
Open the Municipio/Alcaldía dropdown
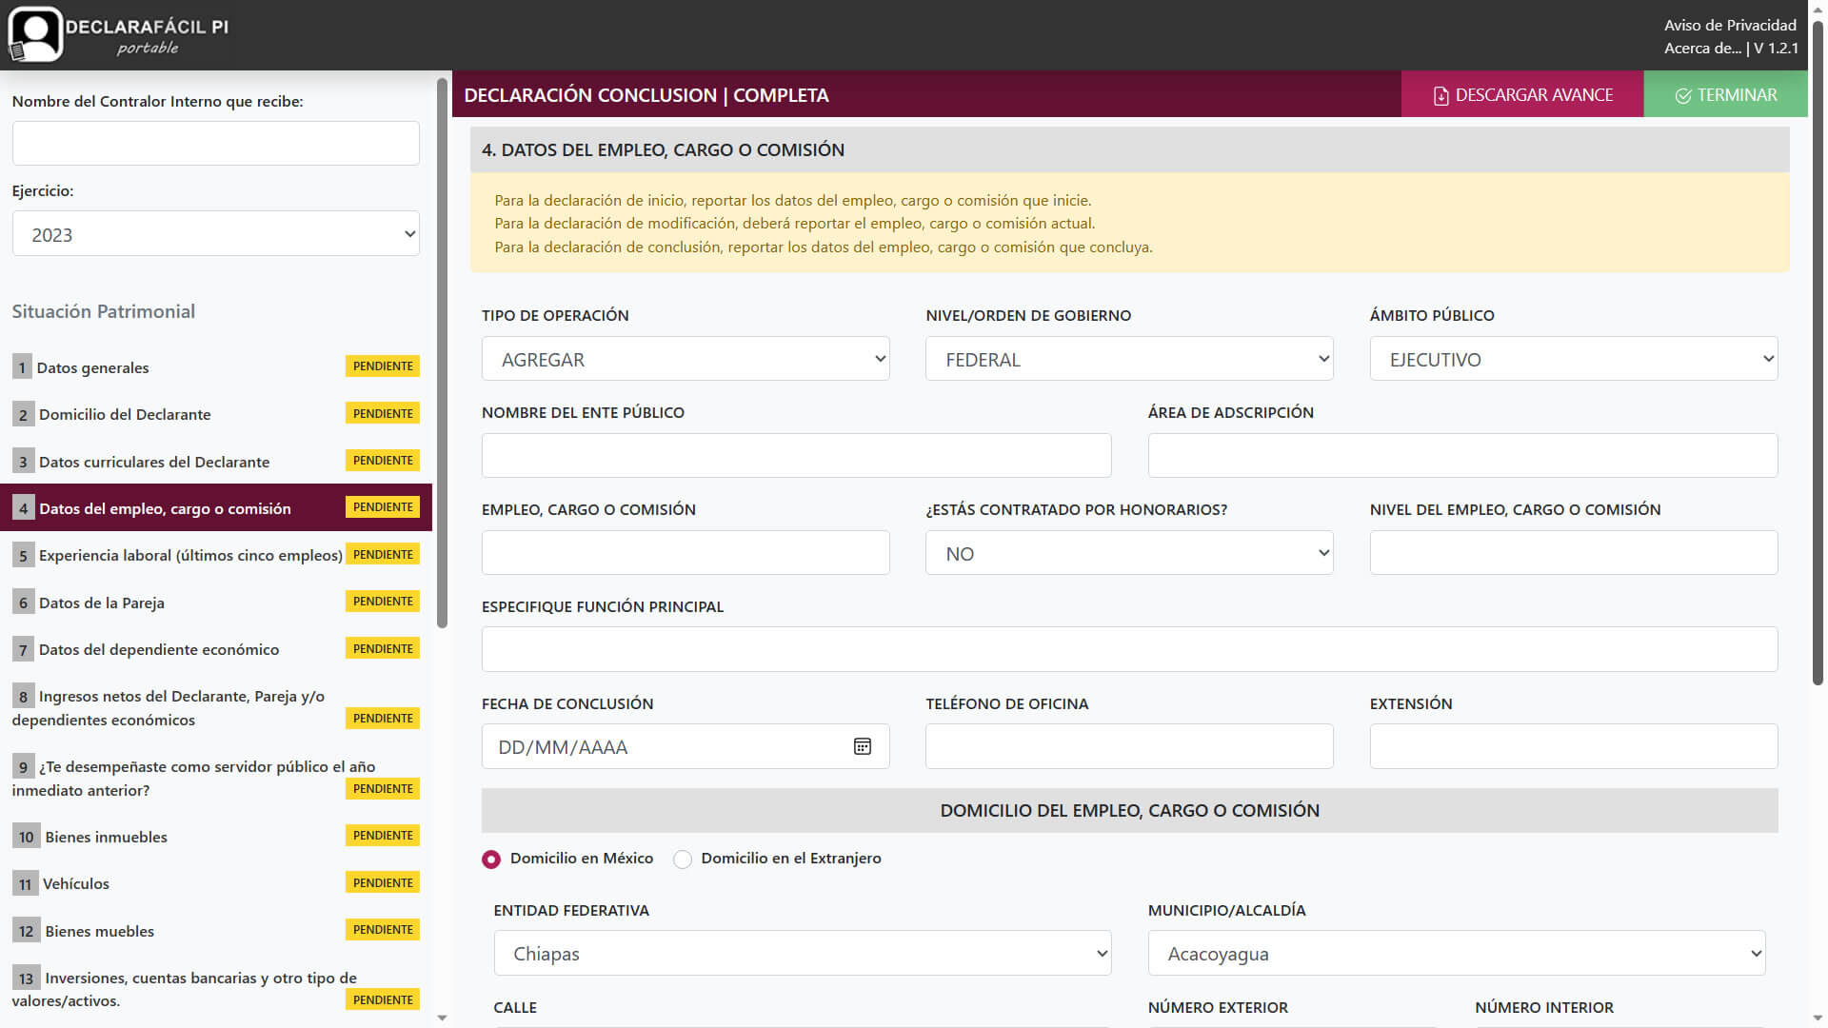coord(1457,953)
